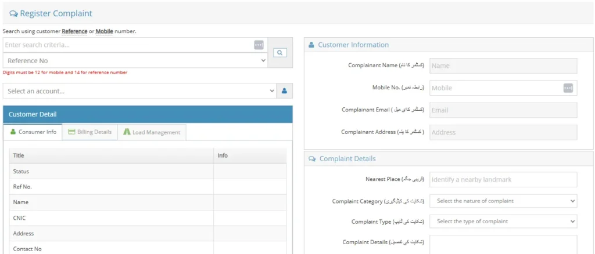The image size is (595, 254).
Task: Select the Consumer Info tab
Action: 33,132
